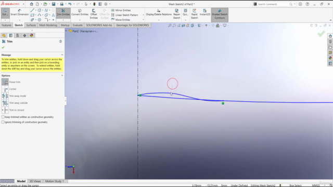The width and height of the screenshot is (333, 187).
Task: Open Display/Delete Relations
Action: point(159,12)
